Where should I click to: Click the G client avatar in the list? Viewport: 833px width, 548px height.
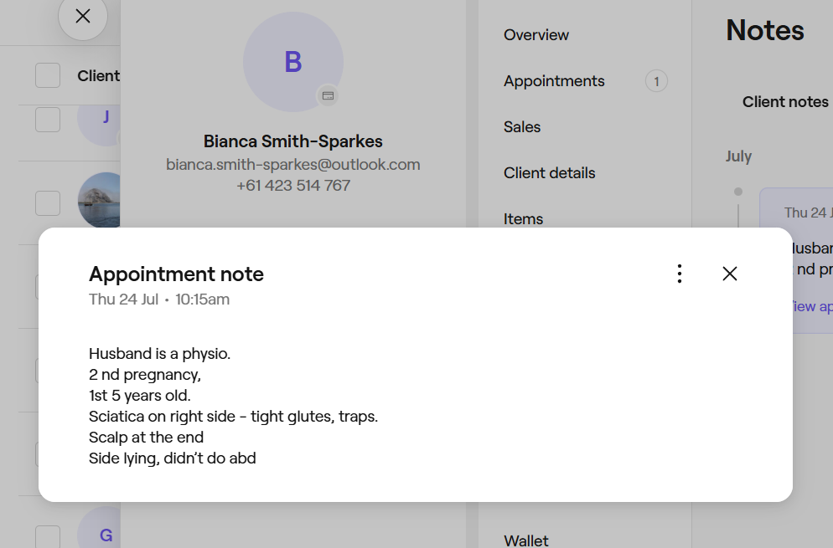(104, 533)
